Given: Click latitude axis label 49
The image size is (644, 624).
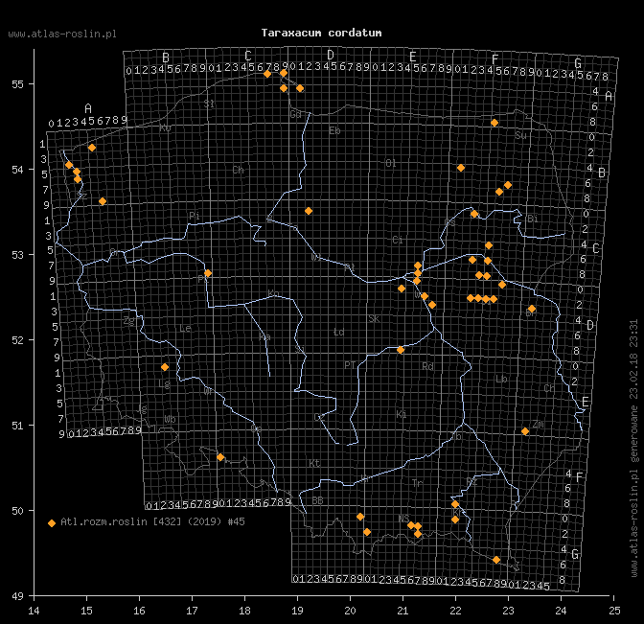Looking at the screenshot, I should tap(17, 596).
